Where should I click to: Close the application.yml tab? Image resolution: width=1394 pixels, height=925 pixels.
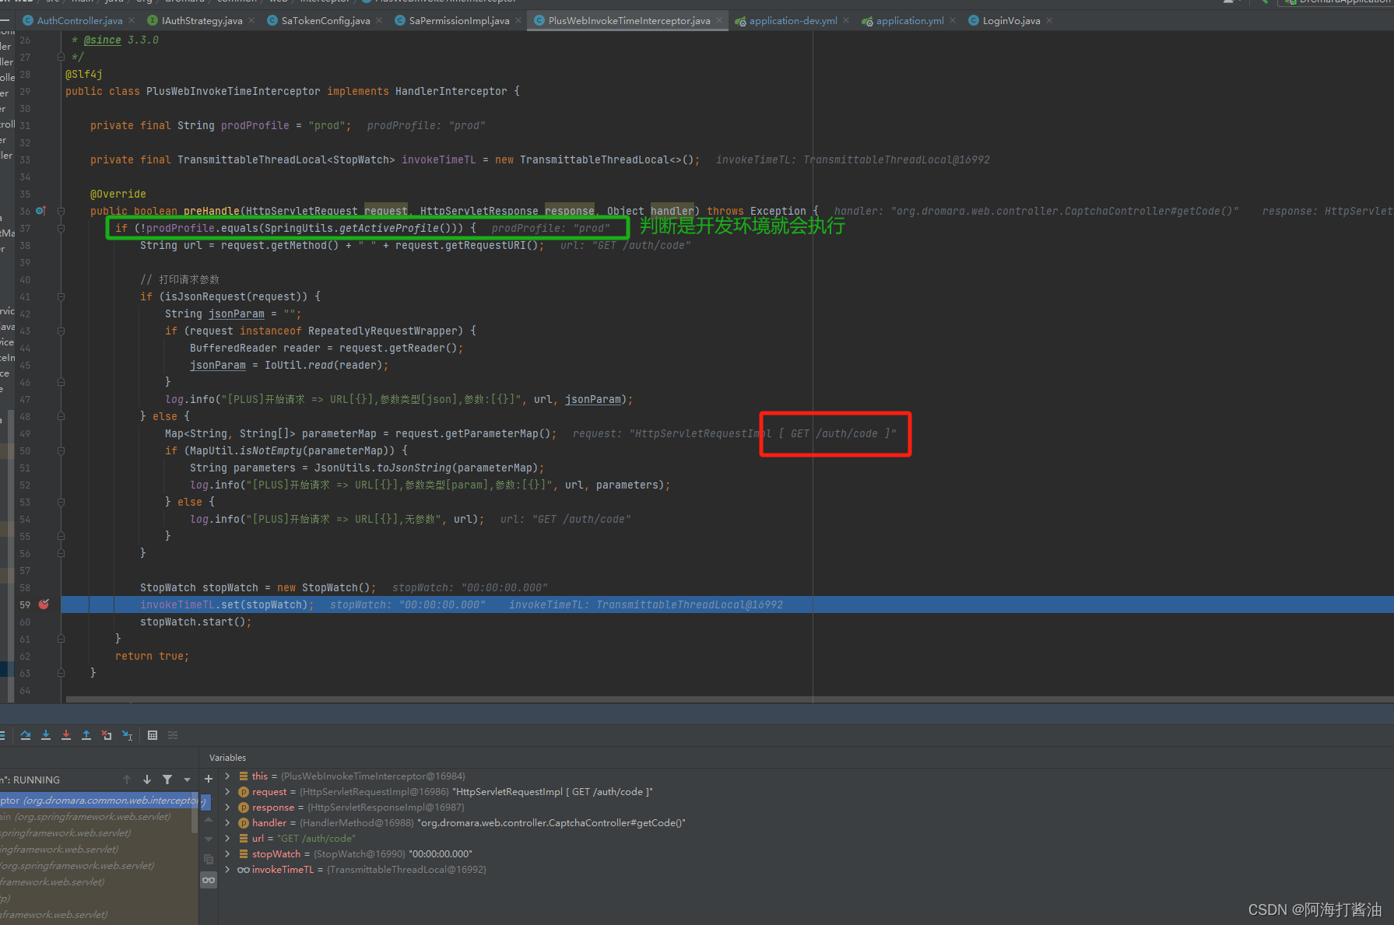(953, 21)
